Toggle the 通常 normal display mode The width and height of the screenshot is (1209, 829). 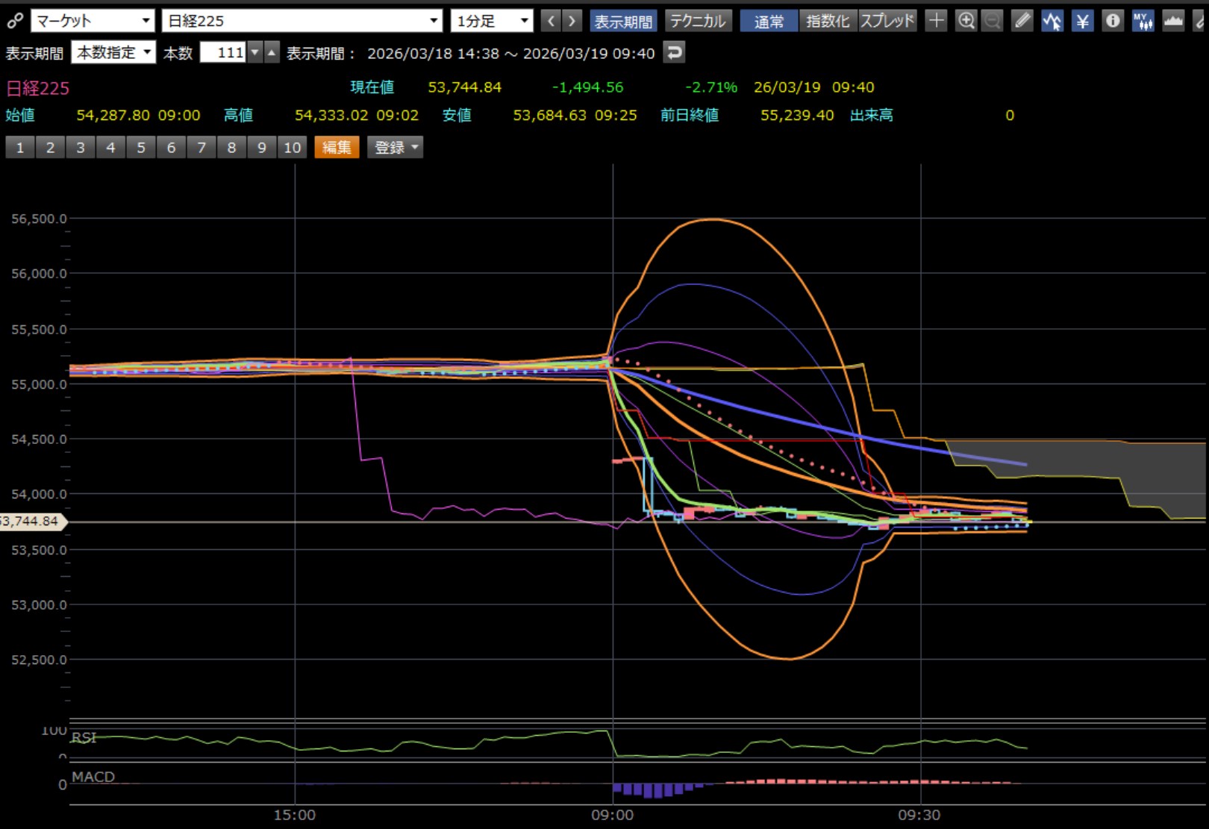pos(769,21)
